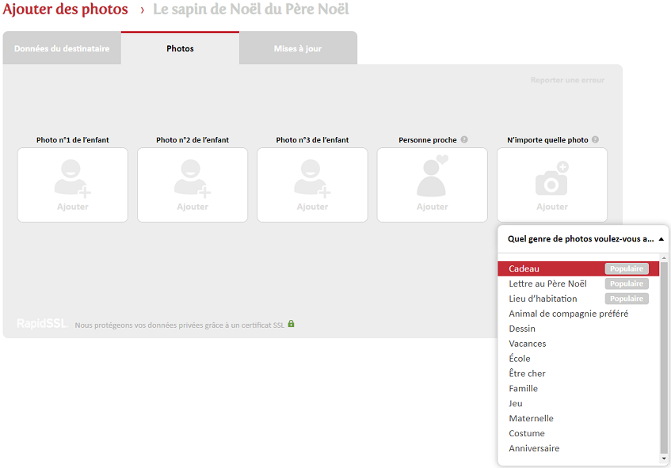The image size is (671, 468).
Task: Choose Être cher from the list
Action: [578, 374]
